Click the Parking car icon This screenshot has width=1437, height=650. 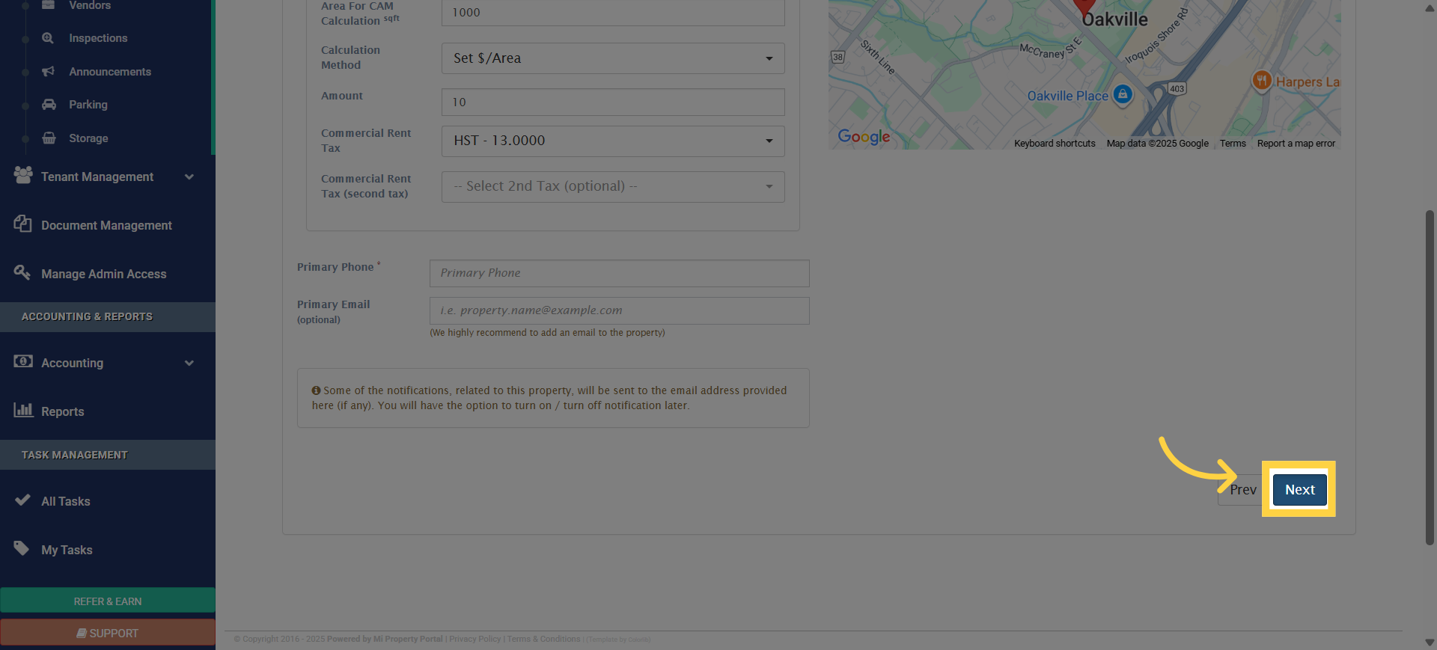pos(49,105)
